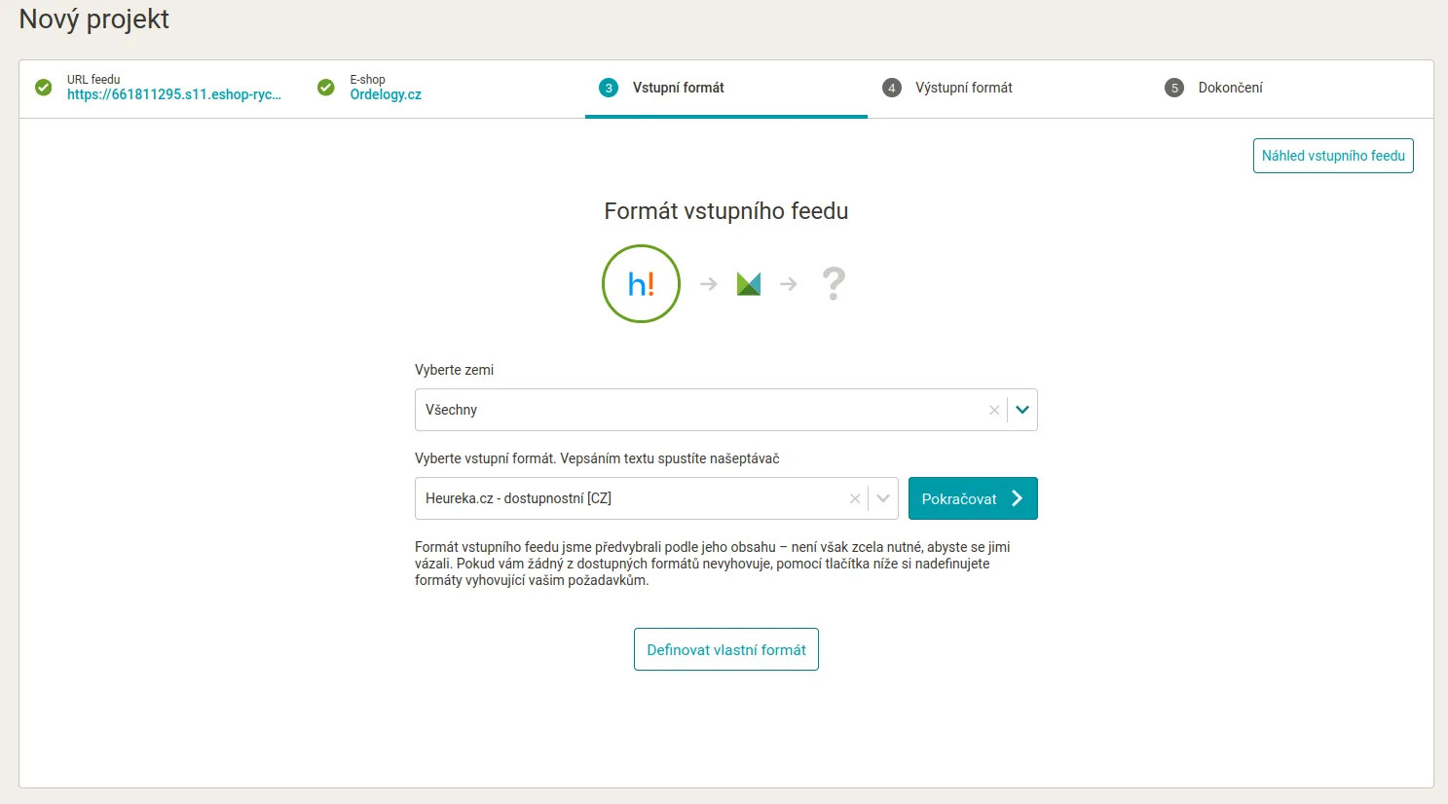Image resolution: width=1448 pixels, height=804 pixels.
Task: Click the green checkmark beside URL feedu
Action: point(44,88)
